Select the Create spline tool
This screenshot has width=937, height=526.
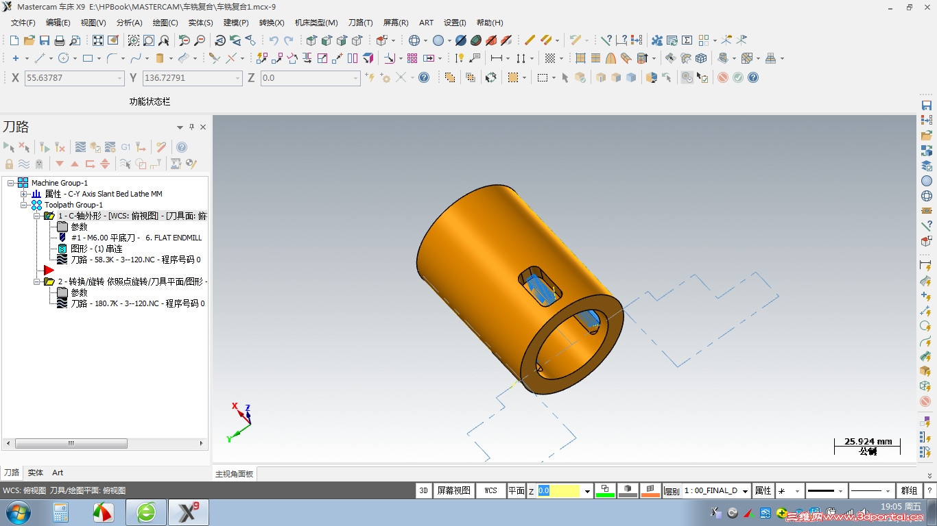(136, 58)
